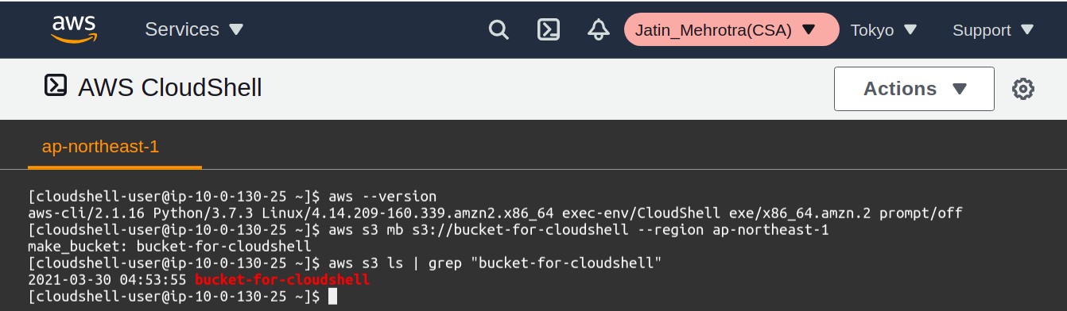Open the Support menu
Viewport: 1067px width, 311px height.
click(993, 30)
